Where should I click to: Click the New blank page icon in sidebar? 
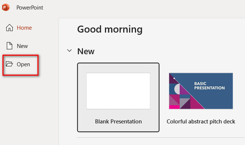coord(9,46)
